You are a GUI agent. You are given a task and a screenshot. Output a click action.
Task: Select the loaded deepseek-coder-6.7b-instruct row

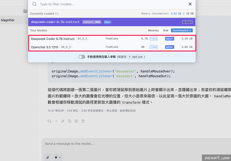(112, 22)
